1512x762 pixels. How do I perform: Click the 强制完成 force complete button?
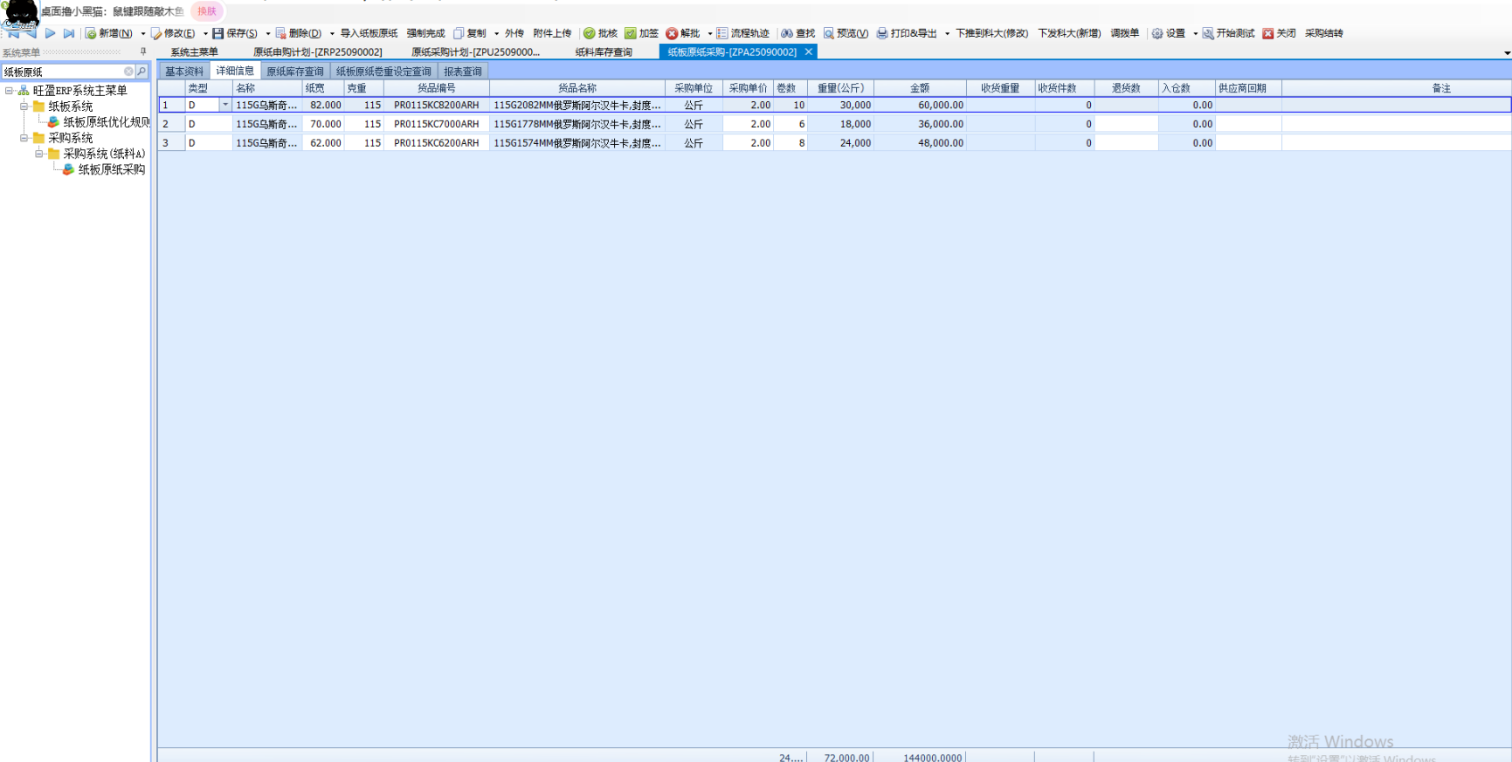coord(425,33)
